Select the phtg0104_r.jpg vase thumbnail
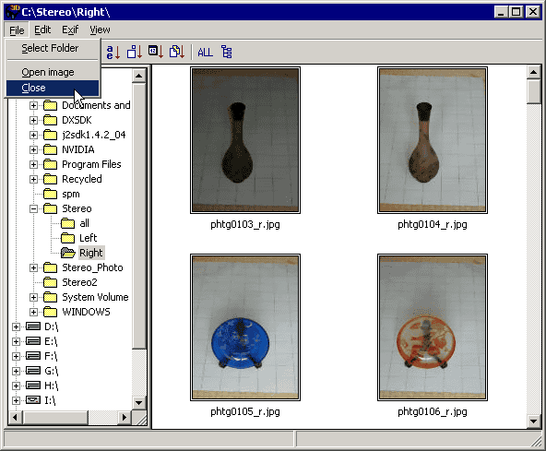 433,140
